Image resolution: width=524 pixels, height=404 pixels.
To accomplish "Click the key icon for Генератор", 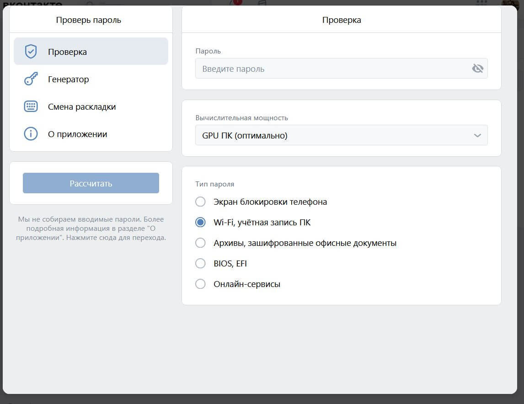I will [30, 79].
